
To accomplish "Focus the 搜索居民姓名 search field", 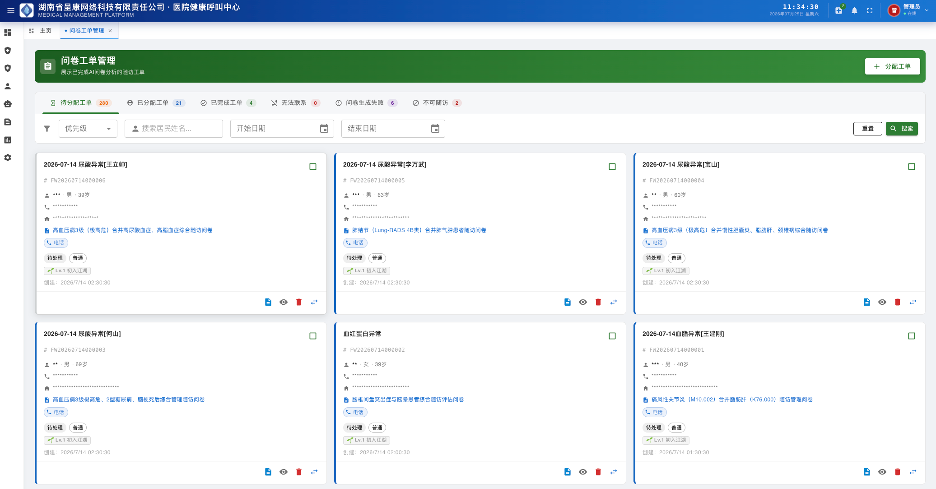I will click(x=174, y=129).
